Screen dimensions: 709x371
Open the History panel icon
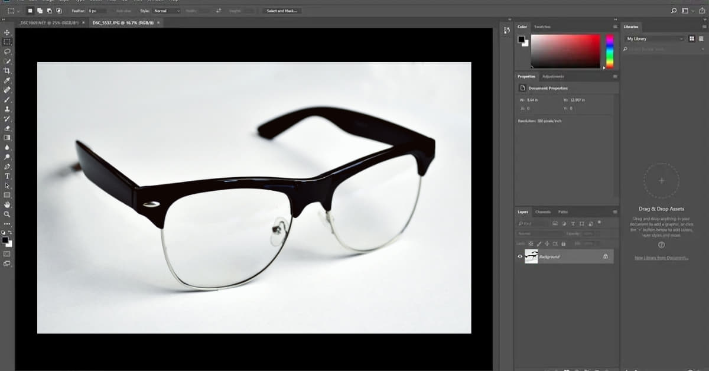(506, 31)
